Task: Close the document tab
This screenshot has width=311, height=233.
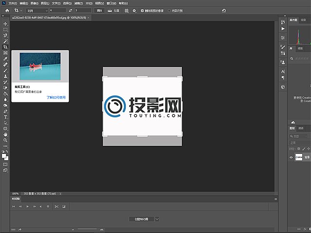Action: point(88,17)
